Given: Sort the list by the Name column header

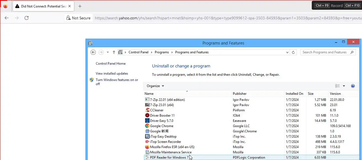Looking at the screenshot, I should click(187, 94).
